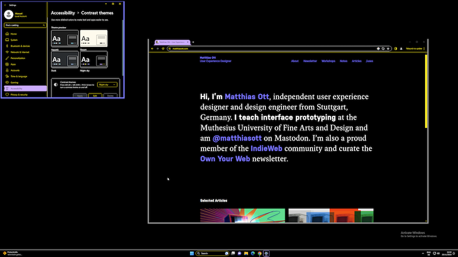This screenshot has height=257, width=458.
Task: Open a new browser tab
Action: tap(193, 42)
